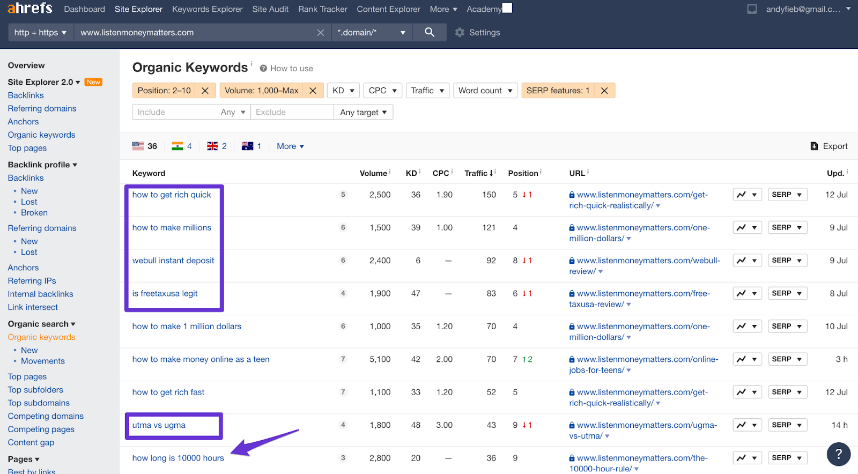Click the Exclude keywords field
This screenshot has height=474, width=858.
point(292,112)
